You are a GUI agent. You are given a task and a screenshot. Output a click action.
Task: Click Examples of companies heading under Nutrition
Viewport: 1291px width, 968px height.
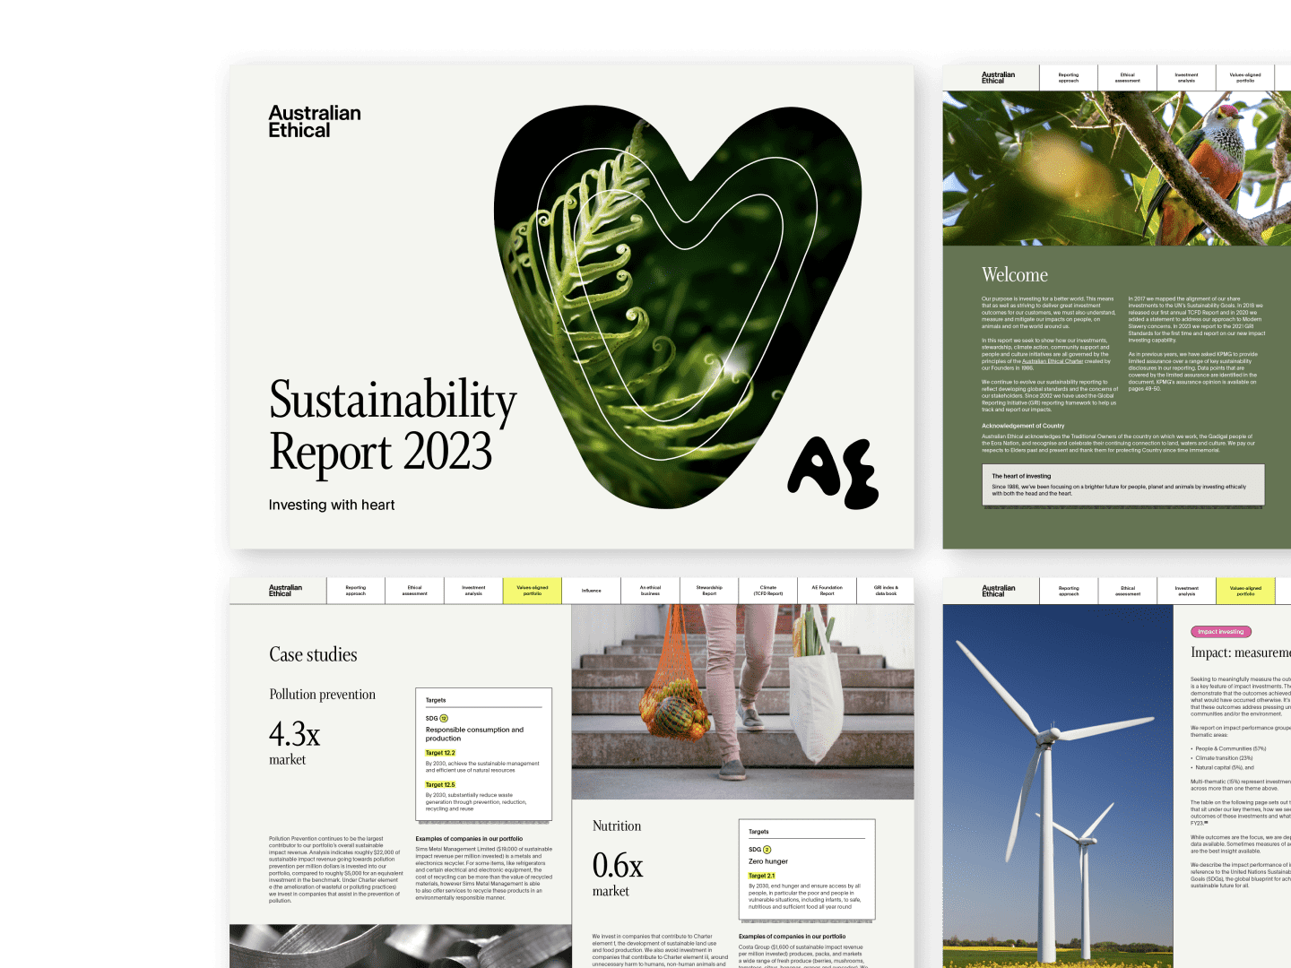[x=792, y=936]
